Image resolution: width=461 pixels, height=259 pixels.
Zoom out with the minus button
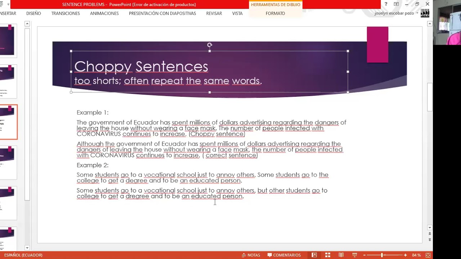tap(364, 255)
